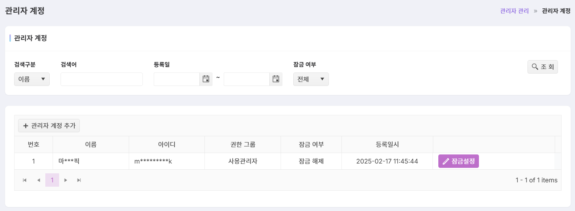
Task: Click the 조회 search button
Action: pos(542,67)
